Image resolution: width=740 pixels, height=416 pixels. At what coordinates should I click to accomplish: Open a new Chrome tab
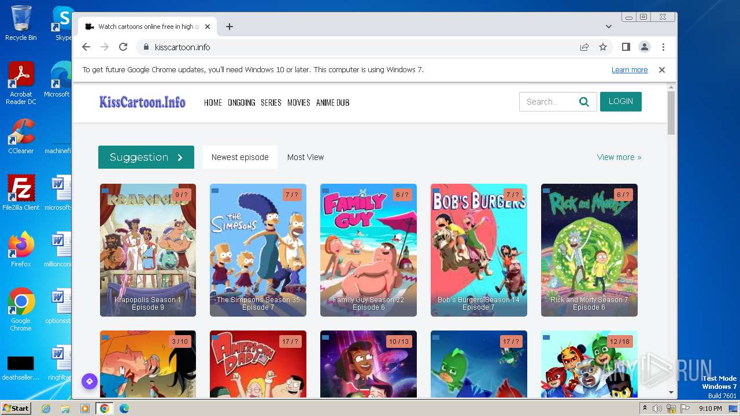click(x=230, y=27)
